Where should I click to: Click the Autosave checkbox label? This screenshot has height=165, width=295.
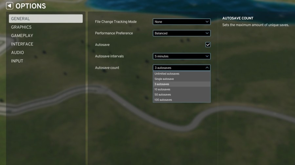tap(102, 45)
